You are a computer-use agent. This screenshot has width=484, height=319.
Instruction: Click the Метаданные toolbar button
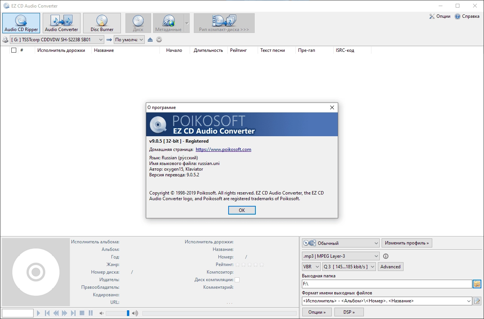pos(169,23)
